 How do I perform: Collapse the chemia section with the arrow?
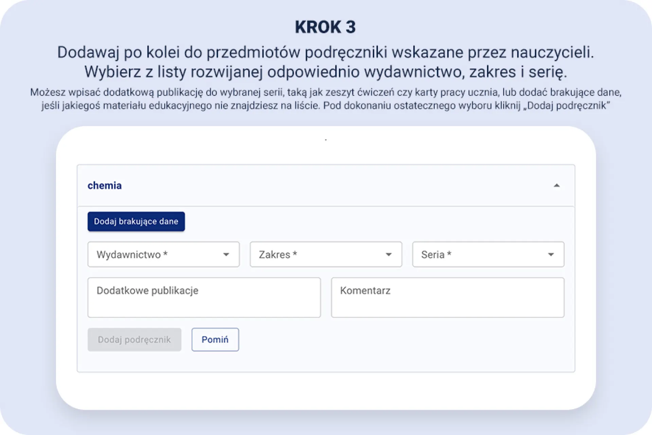pos(556,186)
